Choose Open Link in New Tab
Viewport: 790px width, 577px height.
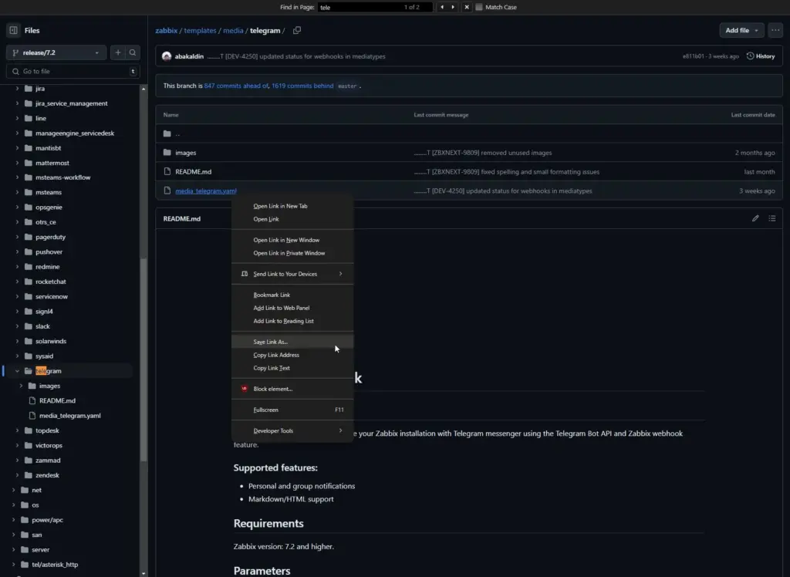(292, 206)
